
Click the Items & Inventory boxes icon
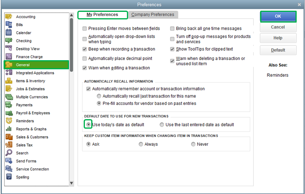tap(9, 81)
